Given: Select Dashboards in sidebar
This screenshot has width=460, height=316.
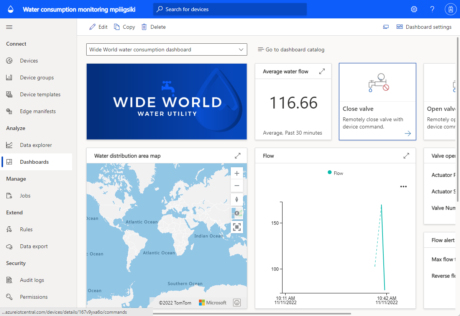Looking at the screenshot, I should 36,162.
